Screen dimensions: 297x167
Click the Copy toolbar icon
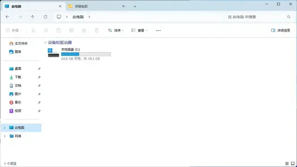pos(46,30)
